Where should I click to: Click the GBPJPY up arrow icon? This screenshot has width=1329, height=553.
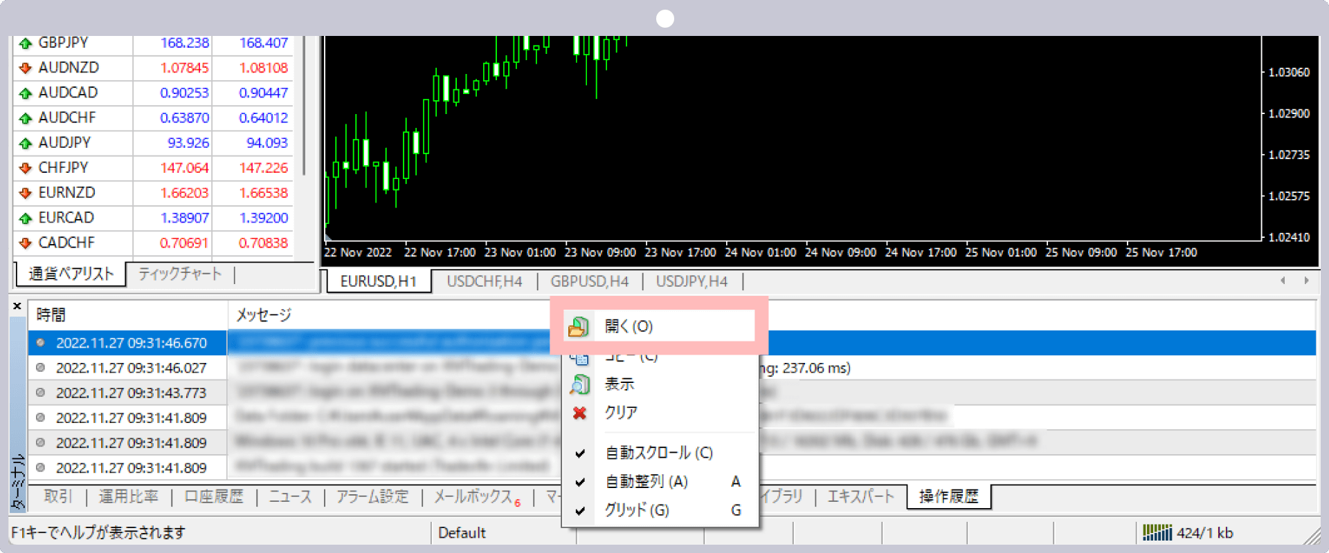coord(26,44)
